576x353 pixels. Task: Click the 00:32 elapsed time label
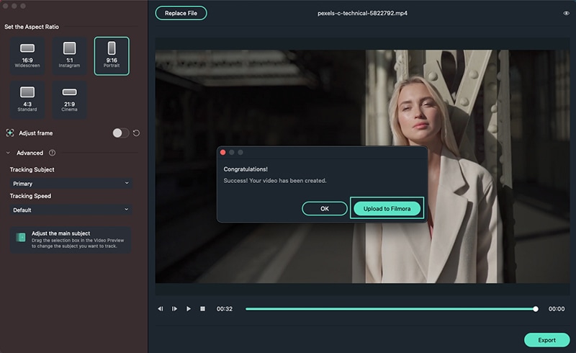(225, 309)
